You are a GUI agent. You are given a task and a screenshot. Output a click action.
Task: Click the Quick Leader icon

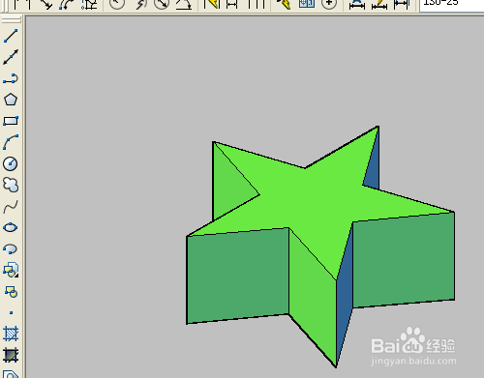coord(284,3)
